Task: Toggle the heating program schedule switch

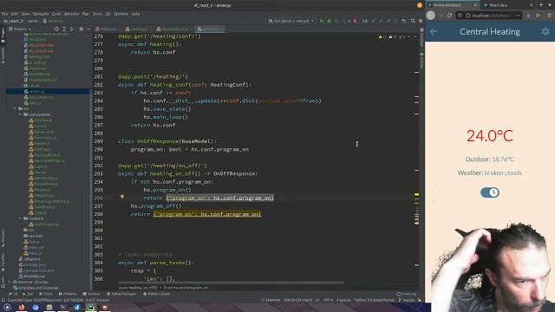Action: pyautogui.click(x=490, y=192)
